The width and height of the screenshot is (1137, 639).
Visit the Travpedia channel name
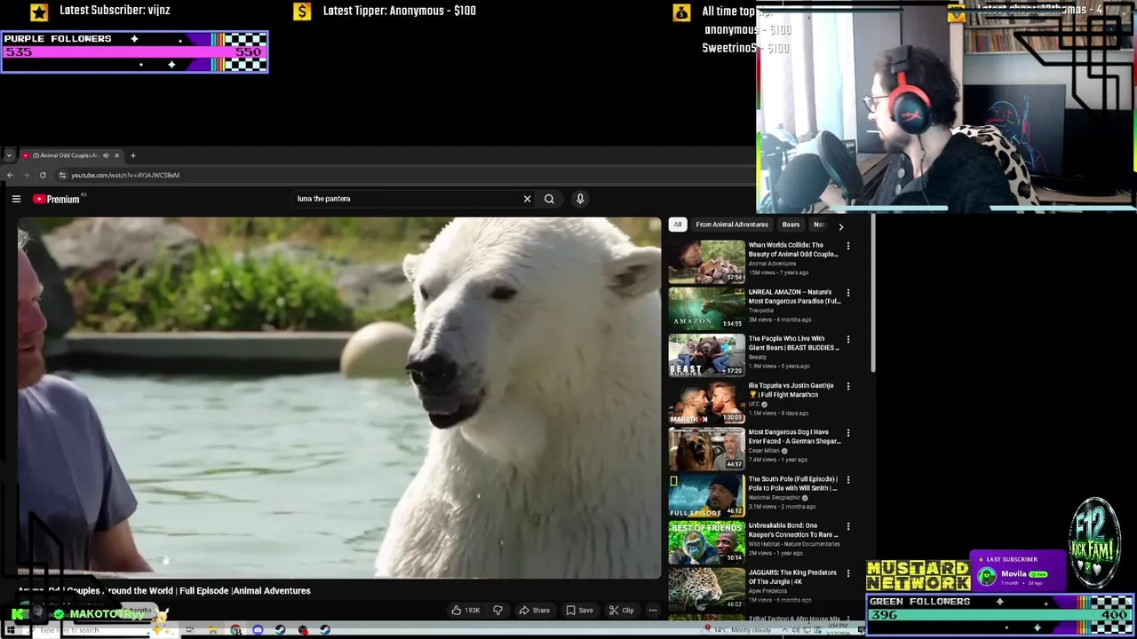coord(761,311)
